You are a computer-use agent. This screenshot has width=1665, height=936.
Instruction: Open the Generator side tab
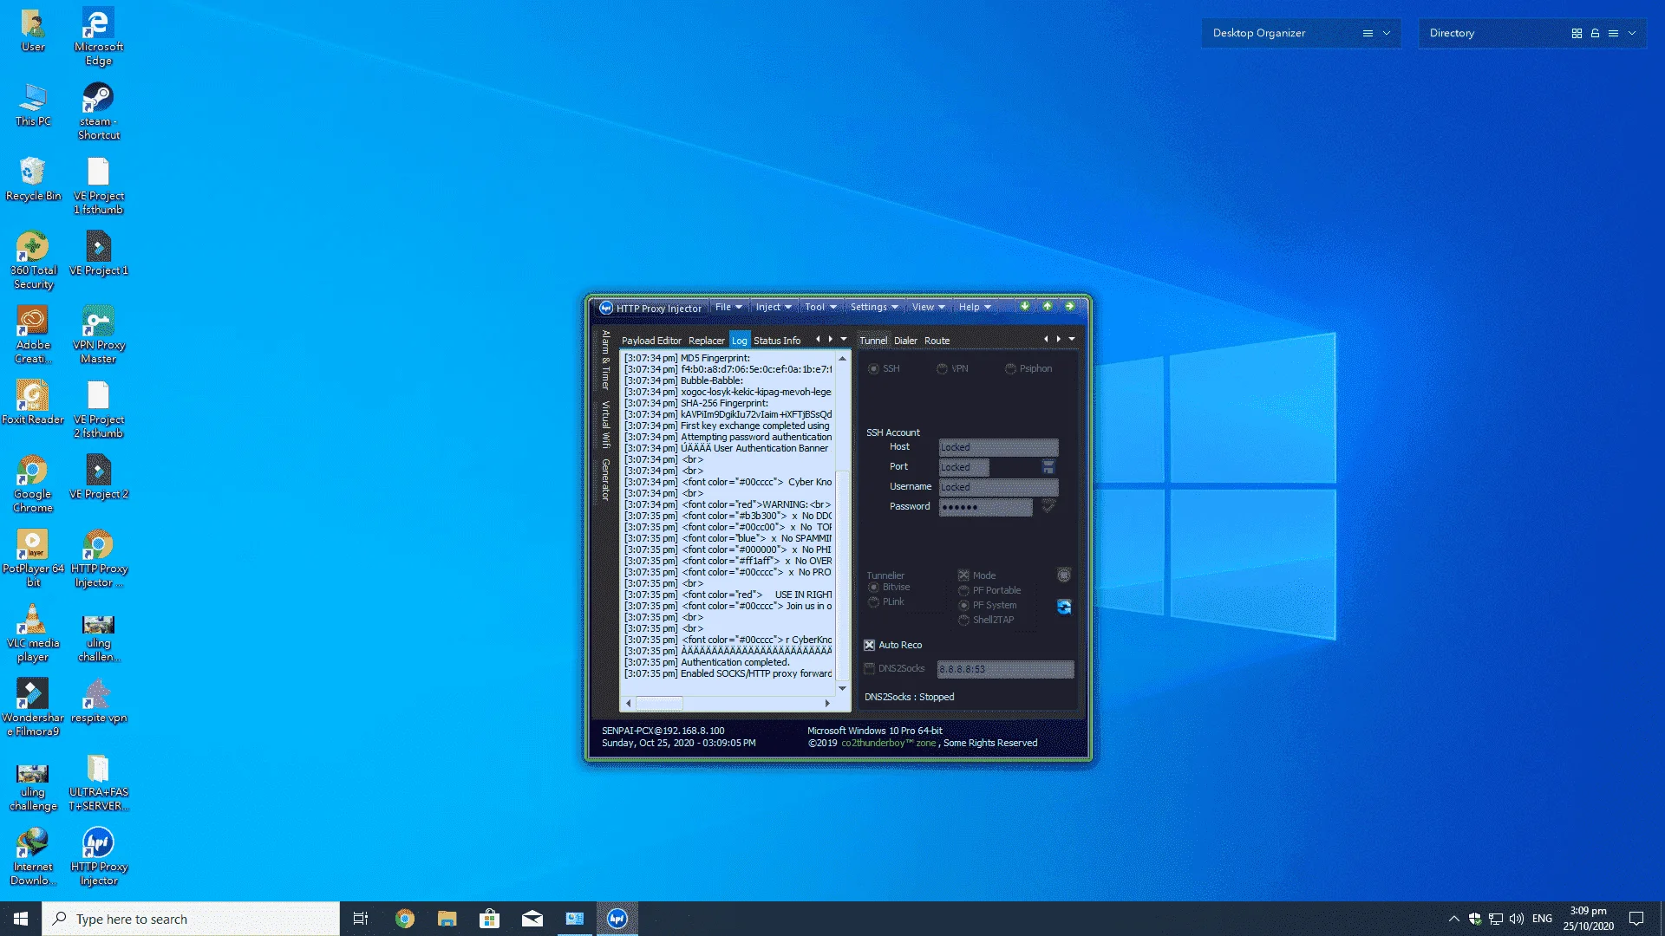click(x=605, y=480)
